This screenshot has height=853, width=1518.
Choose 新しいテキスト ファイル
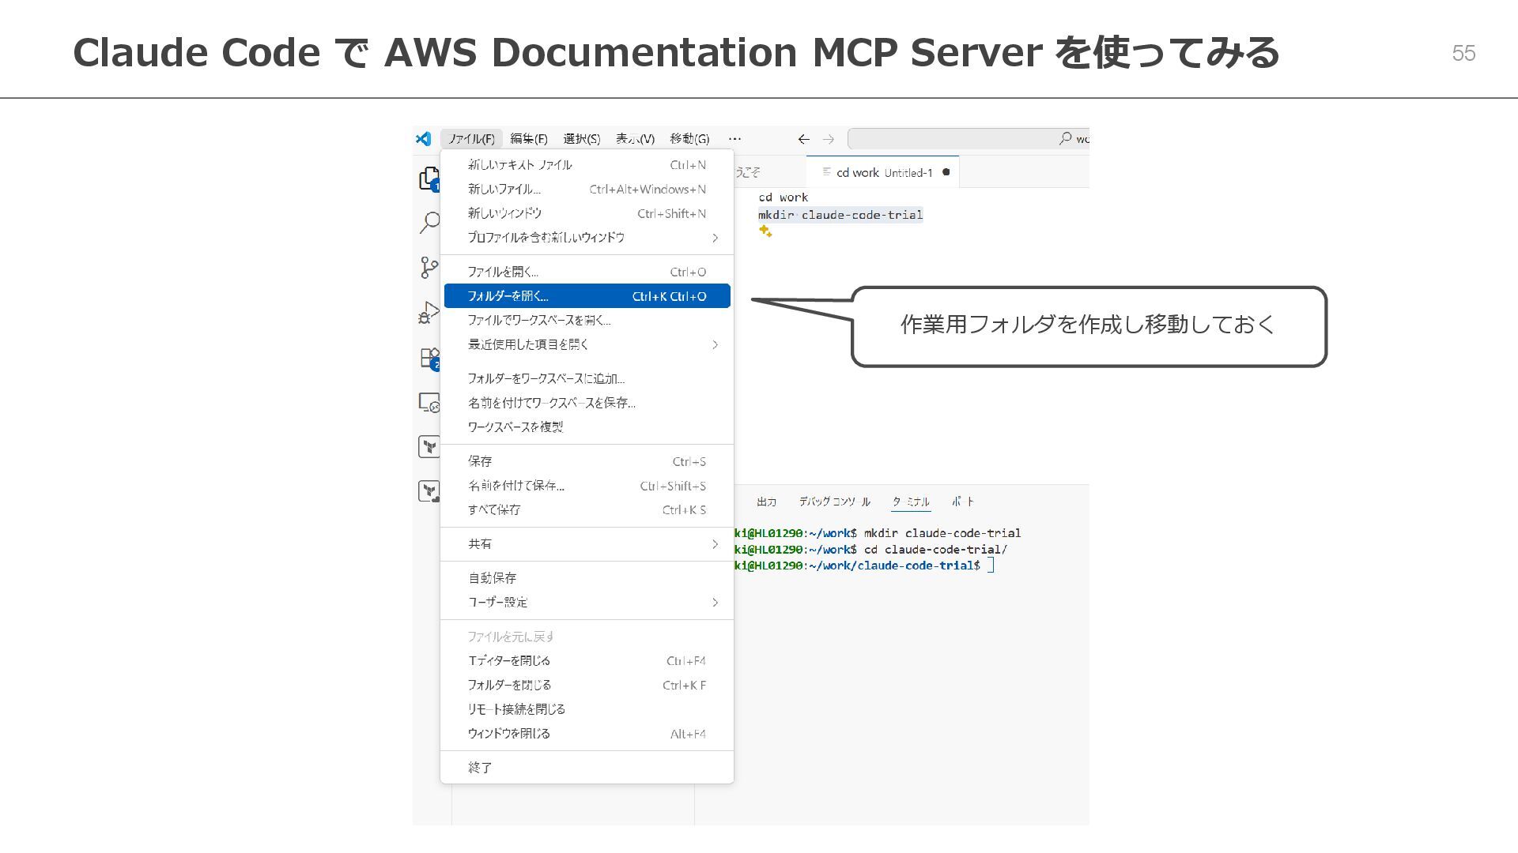click(587, 165)
